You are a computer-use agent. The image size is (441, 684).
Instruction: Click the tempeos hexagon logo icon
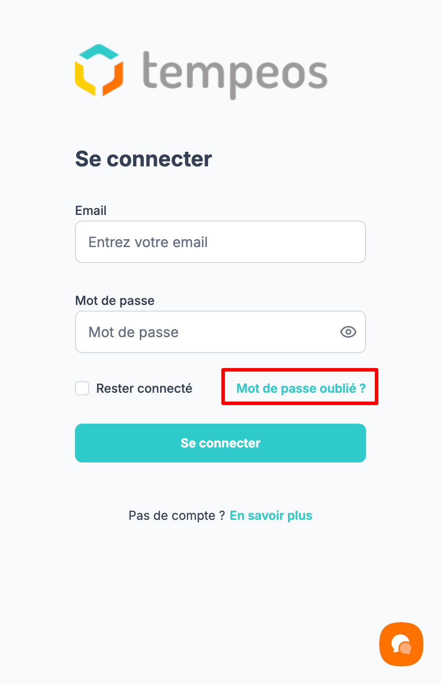(x=99, y=71)
